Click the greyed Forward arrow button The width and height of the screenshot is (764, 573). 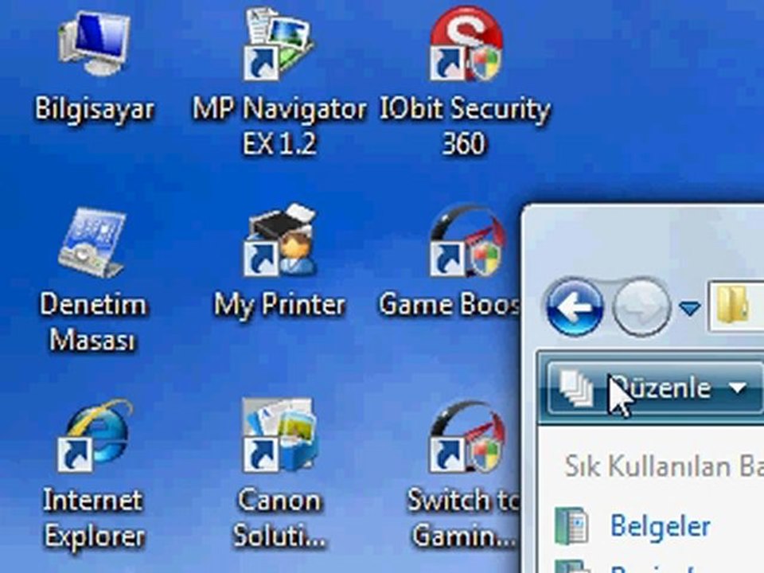tap(641, 307)
